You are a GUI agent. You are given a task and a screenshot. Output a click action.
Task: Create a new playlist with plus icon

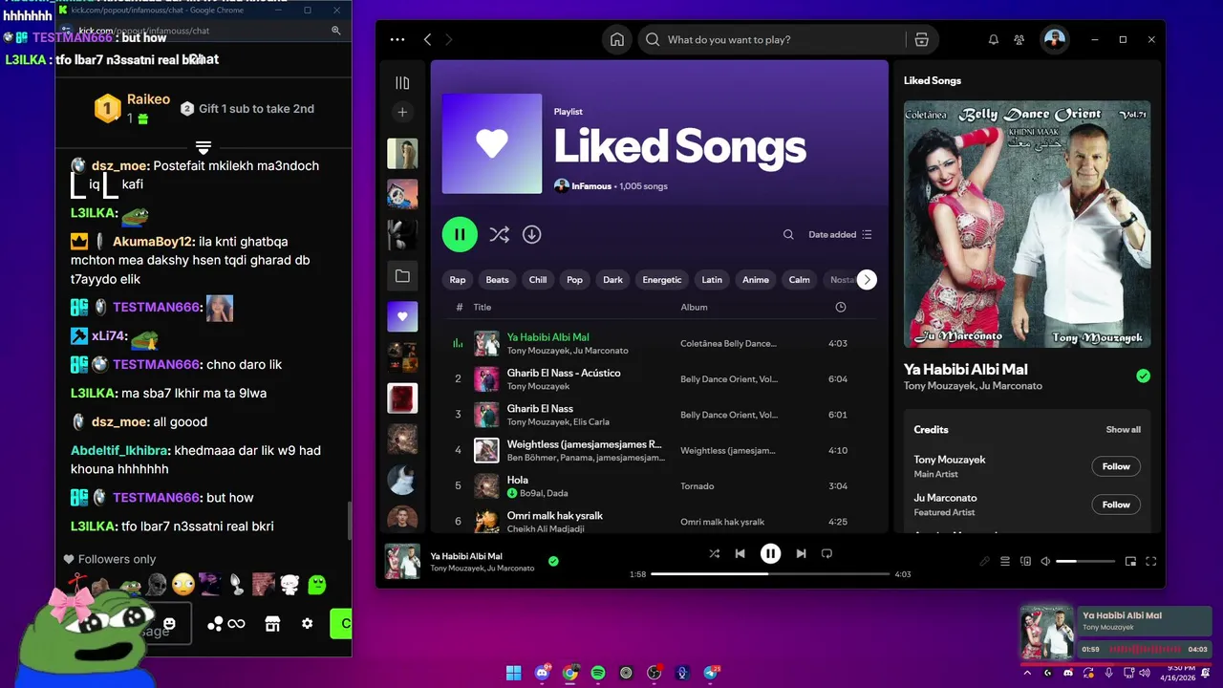(402, 112)
